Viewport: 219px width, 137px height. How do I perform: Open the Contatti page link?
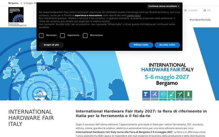pyautogui.click(x=193, y=10)
